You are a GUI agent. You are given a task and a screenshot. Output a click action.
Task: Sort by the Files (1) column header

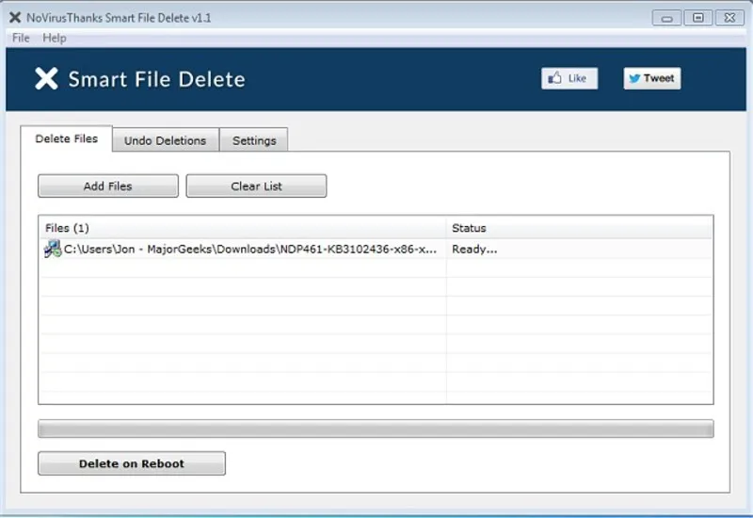(x=242, y=228)
